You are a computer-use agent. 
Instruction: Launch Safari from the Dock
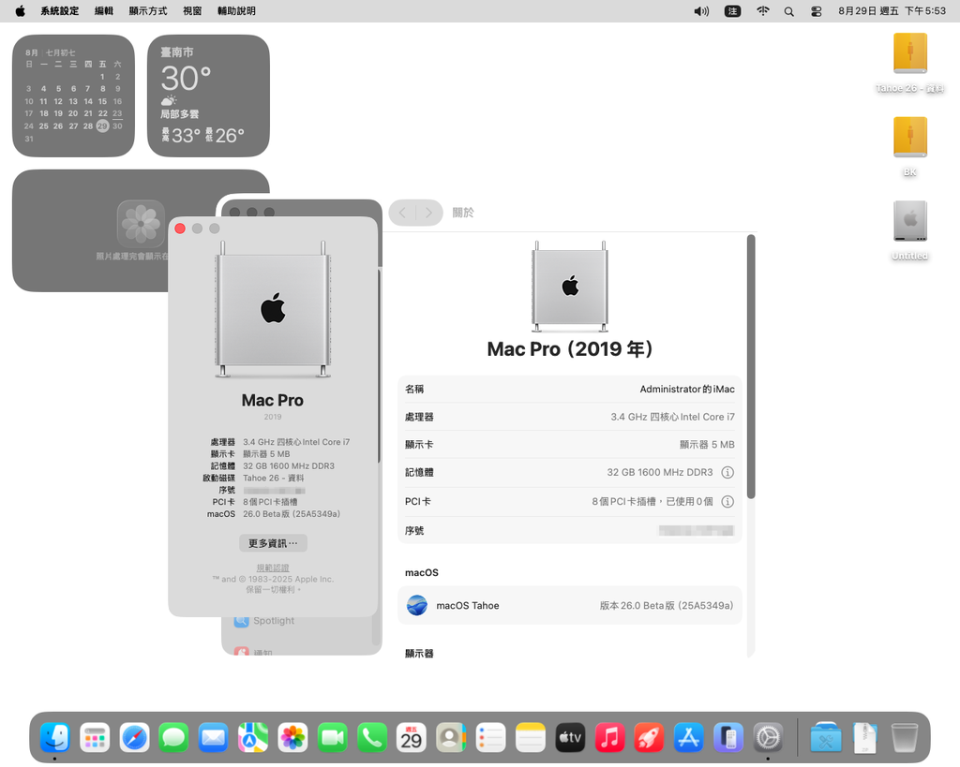coord(135,737)
